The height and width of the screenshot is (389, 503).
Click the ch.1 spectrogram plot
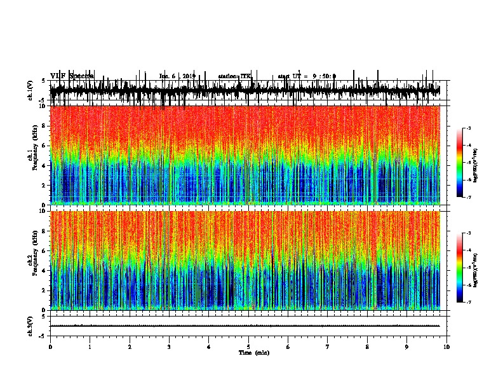[x=245, y=155]
